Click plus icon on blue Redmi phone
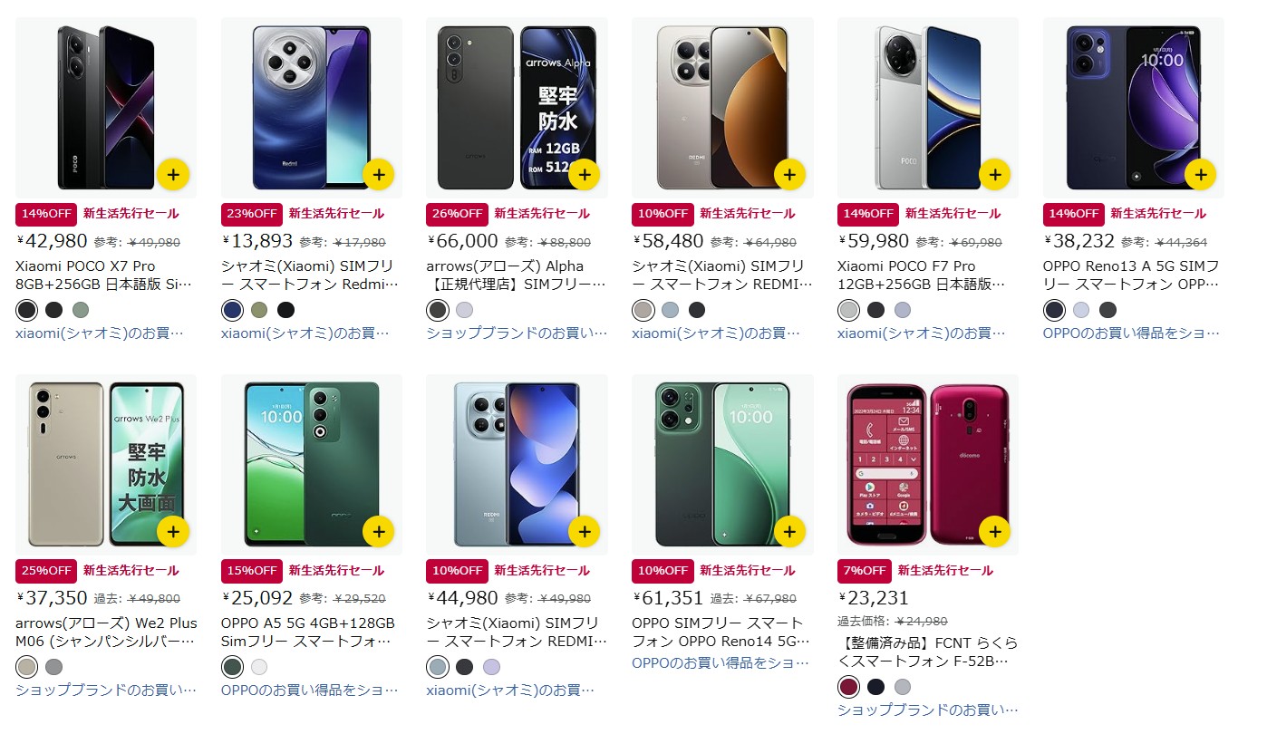This screenshot has height=734, width=1267. 379,174
